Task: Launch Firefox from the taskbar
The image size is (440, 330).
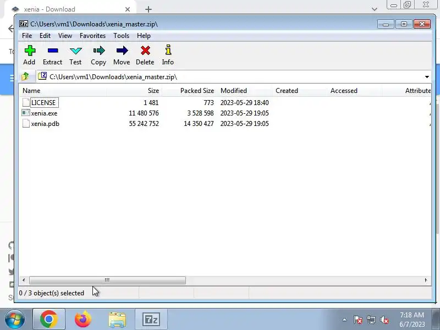Action: pyautogui.click(x=83, y=319)
